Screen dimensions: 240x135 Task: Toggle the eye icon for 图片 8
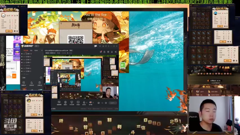pos(22,59)
